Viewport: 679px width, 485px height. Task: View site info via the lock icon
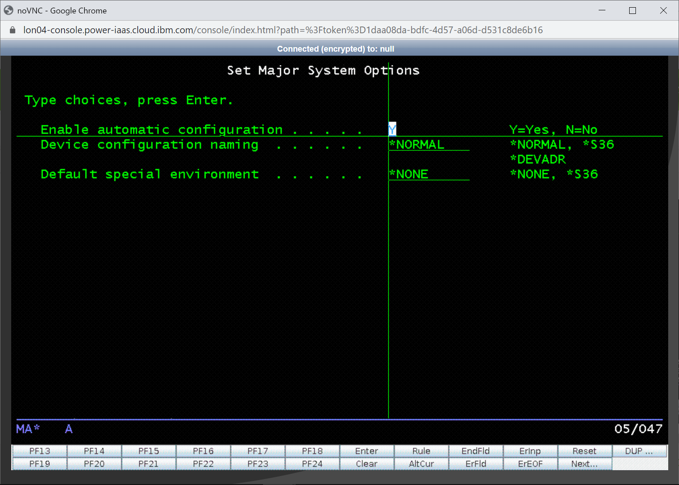(13, 30)
